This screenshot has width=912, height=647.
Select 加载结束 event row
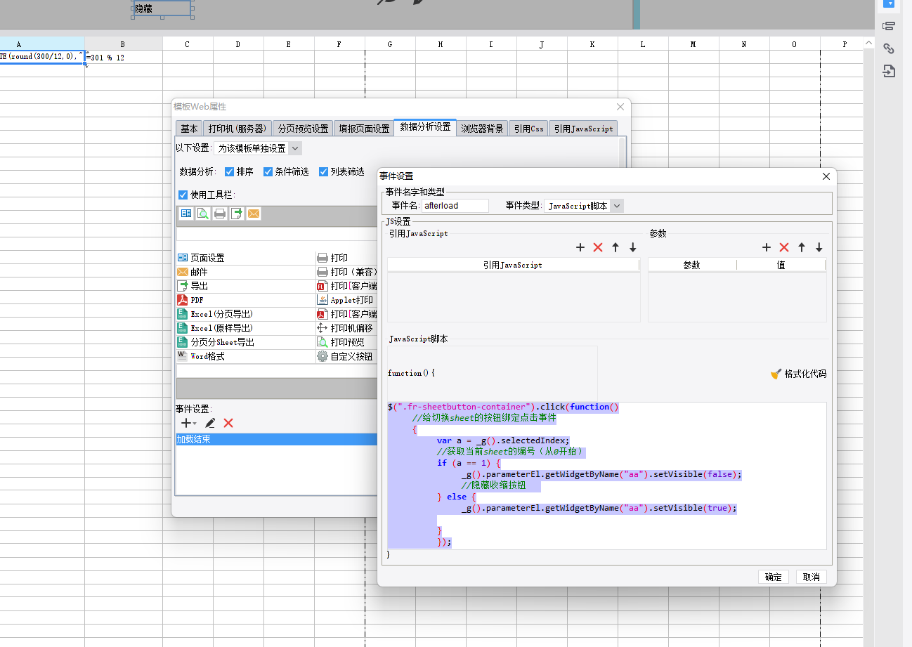click(275, 439)
